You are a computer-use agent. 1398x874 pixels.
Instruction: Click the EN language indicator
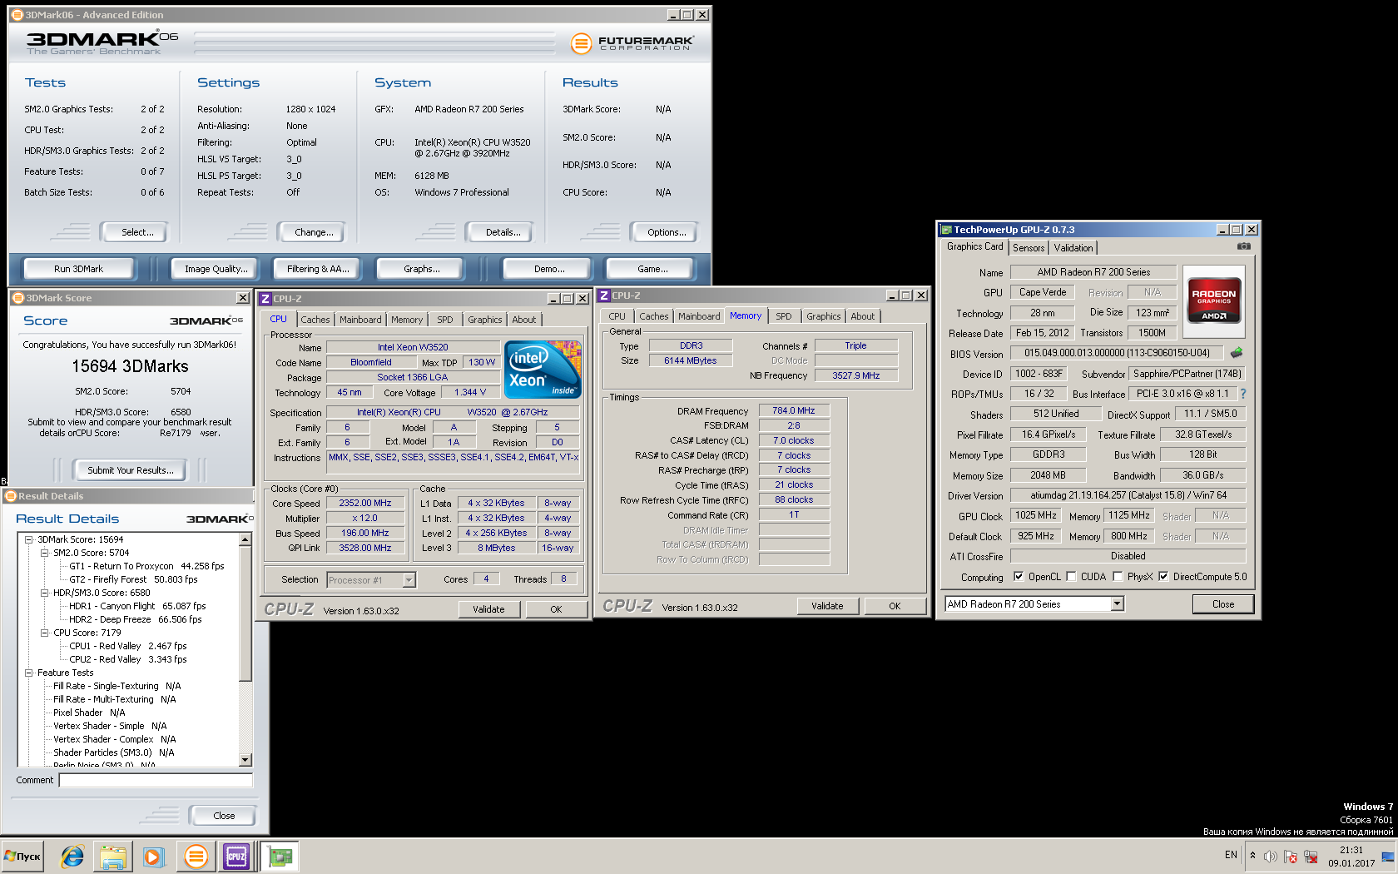pyautogui.click(x=1231, y=855)
